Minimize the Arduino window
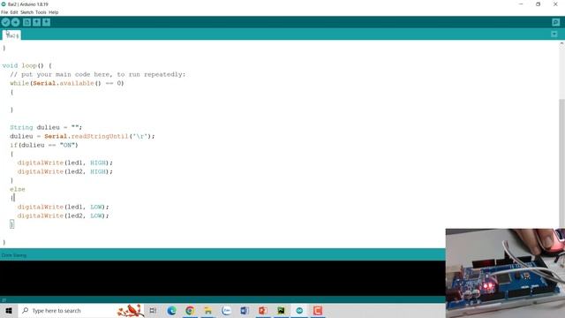The image size is (565, 318). click(521, 4)
